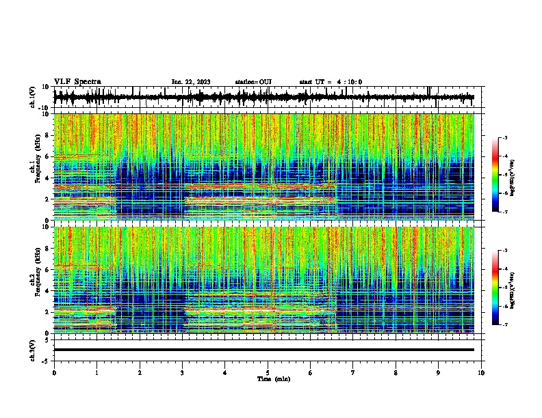This screenshot has height=418, width=542.
Task: Click inside the ch.1 spectrogram plot
Action: [263, 167]
